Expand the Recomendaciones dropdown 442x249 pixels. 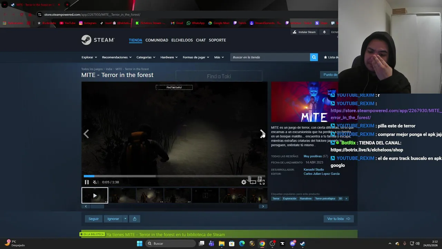tap(117, 57)
